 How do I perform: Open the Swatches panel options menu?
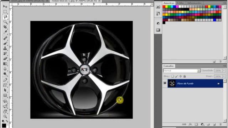pyautogui.click(x=224, y=3)
